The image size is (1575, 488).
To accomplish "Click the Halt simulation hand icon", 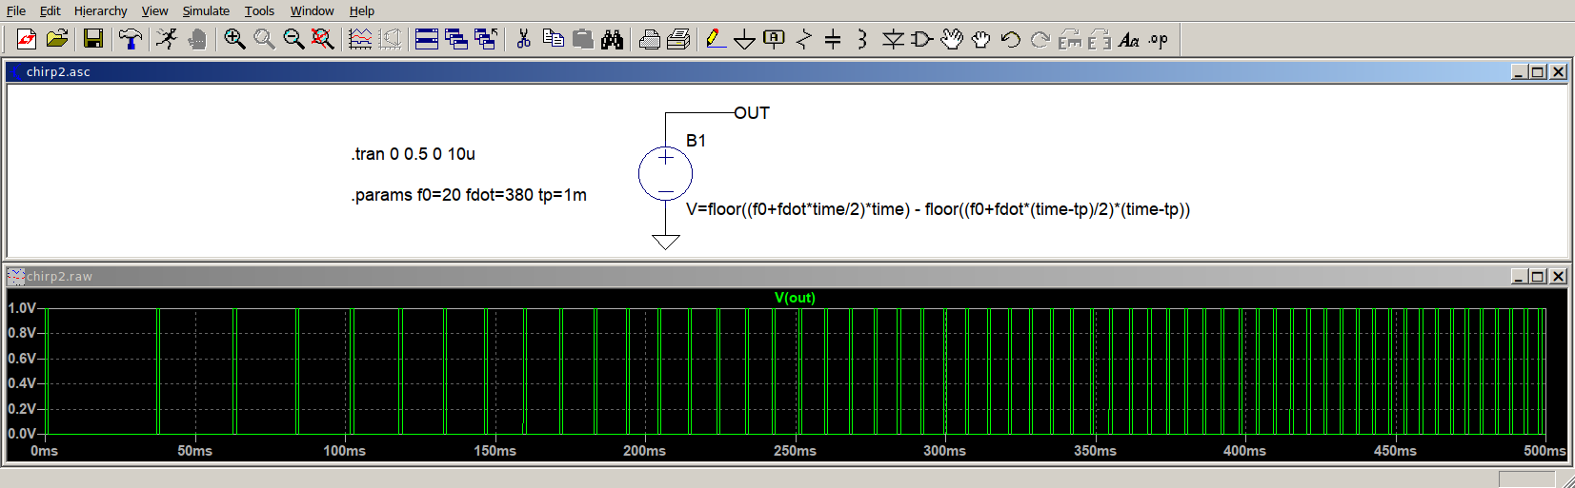I will pos(197,39).
